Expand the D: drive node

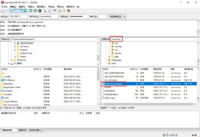9,63
